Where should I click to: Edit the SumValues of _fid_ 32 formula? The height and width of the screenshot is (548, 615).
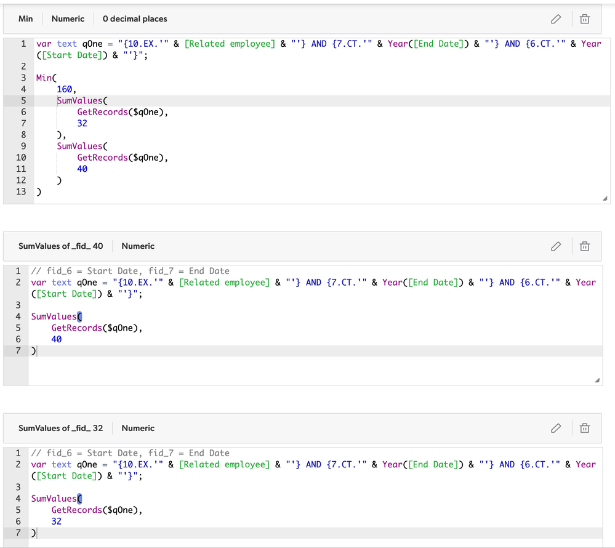556,428
